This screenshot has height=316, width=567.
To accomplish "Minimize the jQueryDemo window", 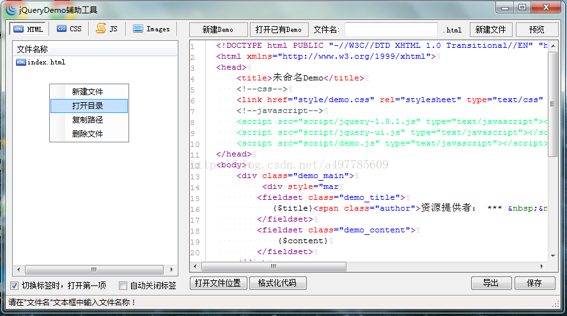I will [x=505, y=8].
